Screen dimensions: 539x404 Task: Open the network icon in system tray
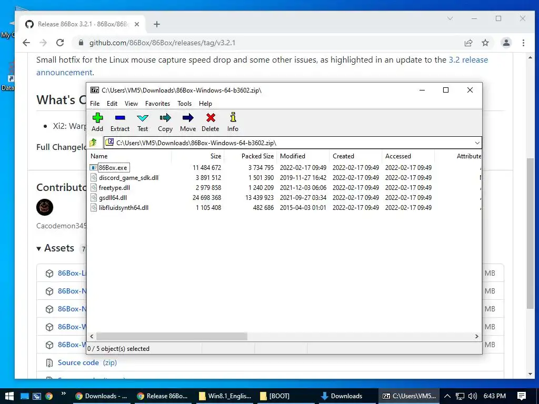[460, 396]
